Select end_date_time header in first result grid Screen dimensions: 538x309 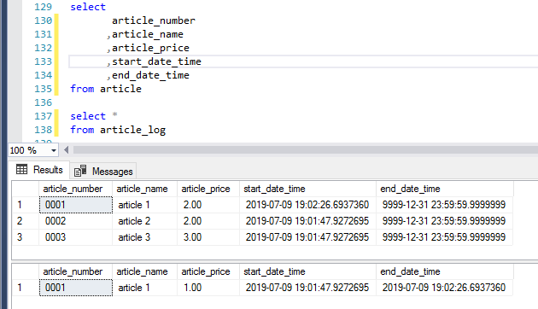[445, 189]
